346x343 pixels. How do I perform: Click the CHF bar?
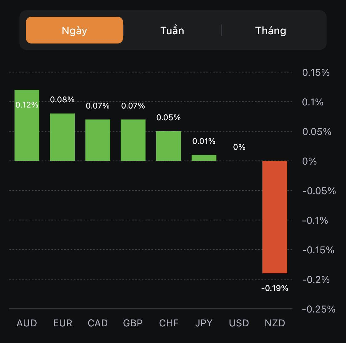pyautogui.click(x=169, y=146)
